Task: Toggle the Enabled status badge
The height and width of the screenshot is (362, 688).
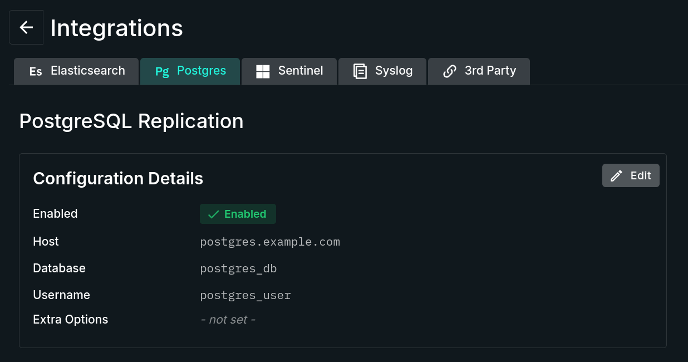Action: click(x=238, y=214)
